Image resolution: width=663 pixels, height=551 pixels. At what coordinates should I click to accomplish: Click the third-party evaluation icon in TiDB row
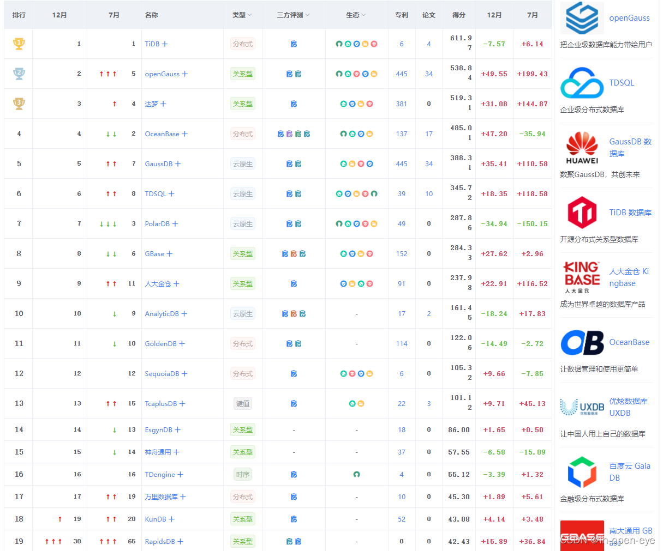click(x=294, y=44)
